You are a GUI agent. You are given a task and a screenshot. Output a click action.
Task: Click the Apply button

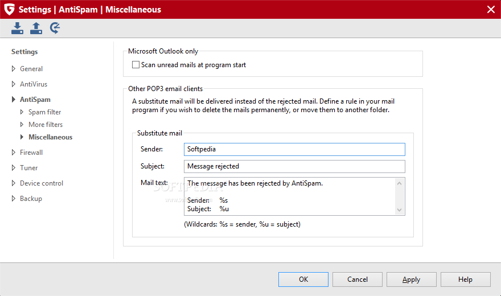point(411,279)
